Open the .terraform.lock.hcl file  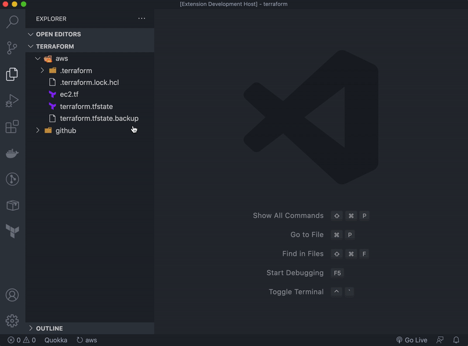[x=90, y=83]
